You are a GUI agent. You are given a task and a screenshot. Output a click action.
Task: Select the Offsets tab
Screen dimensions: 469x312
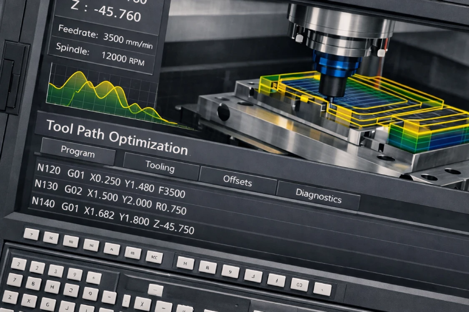click(237, 181)
